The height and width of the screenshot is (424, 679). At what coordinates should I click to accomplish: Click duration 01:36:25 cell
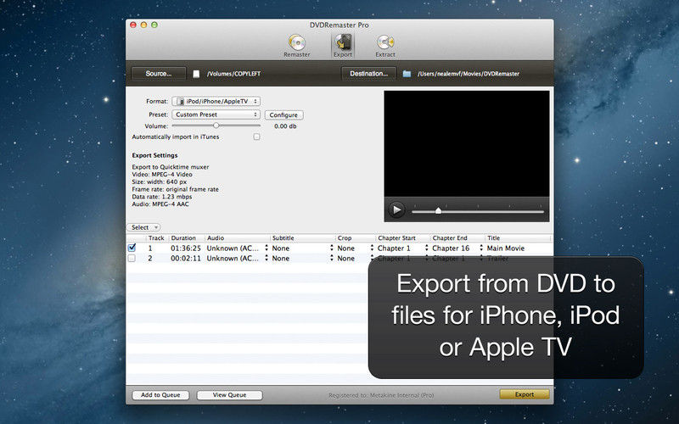tap(186, 248)
